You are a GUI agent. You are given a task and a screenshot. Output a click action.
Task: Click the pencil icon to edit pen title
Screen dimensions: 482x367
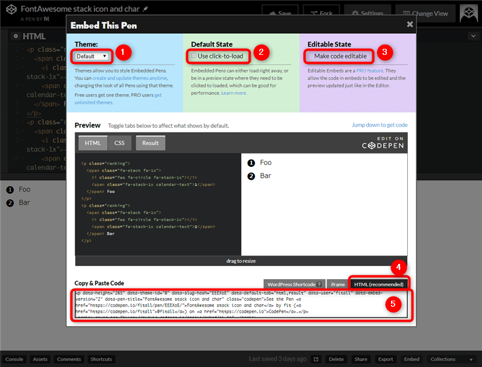click(145, 10)
